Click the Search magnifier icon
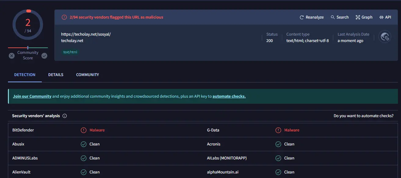The height and width of the screenshot is (178, 401). [333, 17]
